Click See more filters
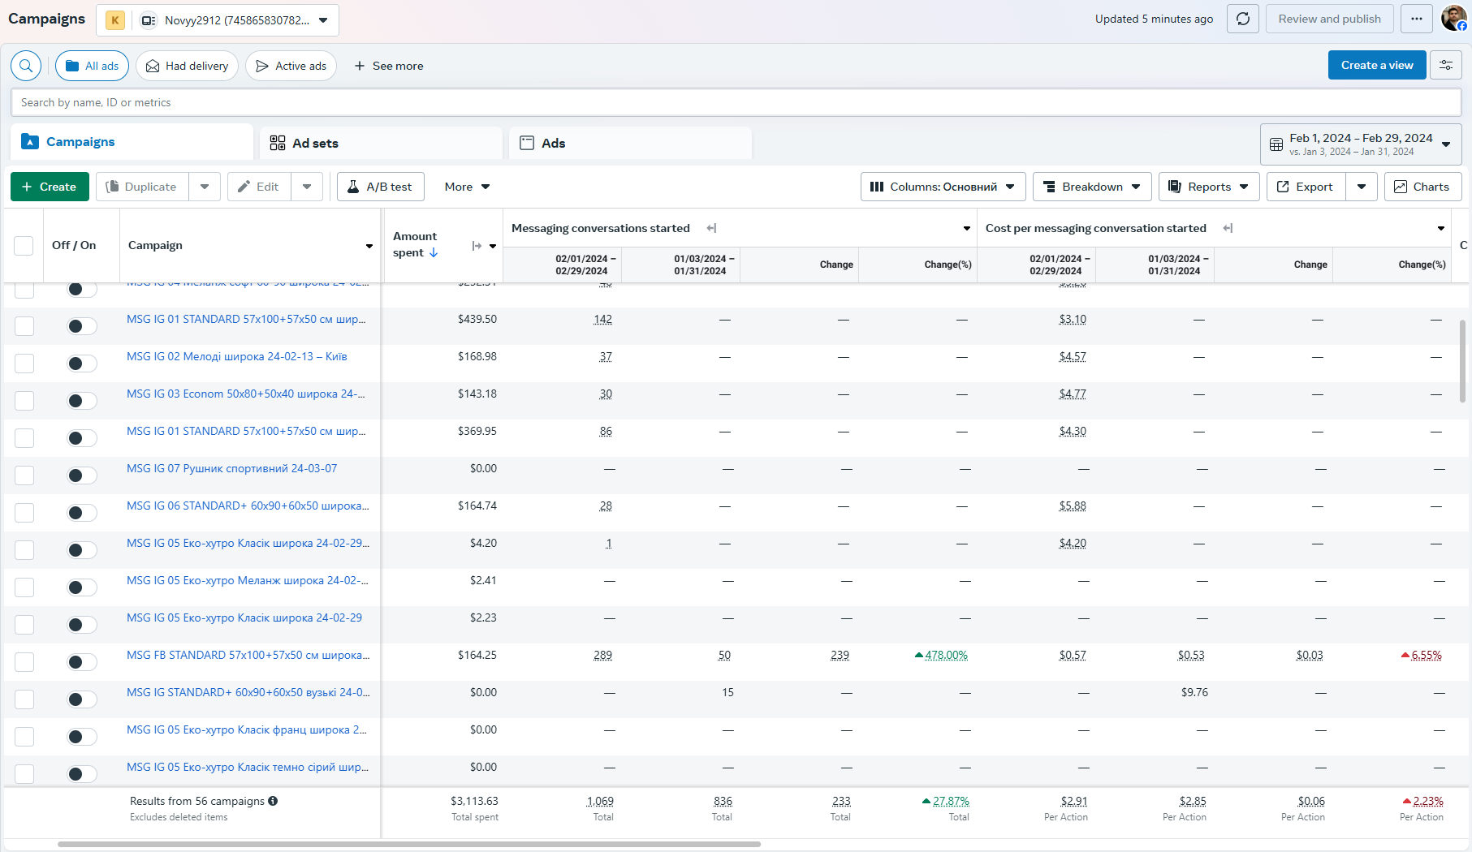The height and width of the screenshot is (852, 1472). click(389, 66)
